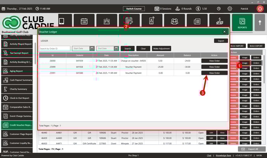The image size is (267, 158).
Task: Open the settings gear icon
Action: click(230, 9)
